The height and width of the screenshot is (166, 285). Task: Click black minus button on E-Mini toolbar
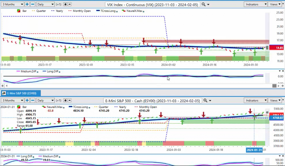coord(69,100)
